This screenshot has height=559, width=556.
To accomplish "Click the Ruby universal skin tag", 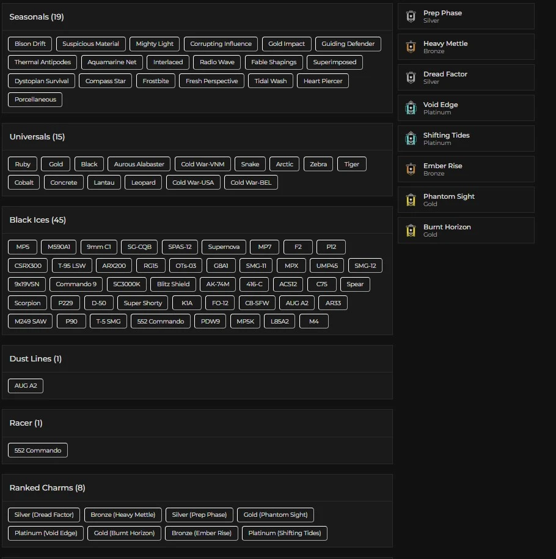I will pyautogui.click(x=23, y=164).
